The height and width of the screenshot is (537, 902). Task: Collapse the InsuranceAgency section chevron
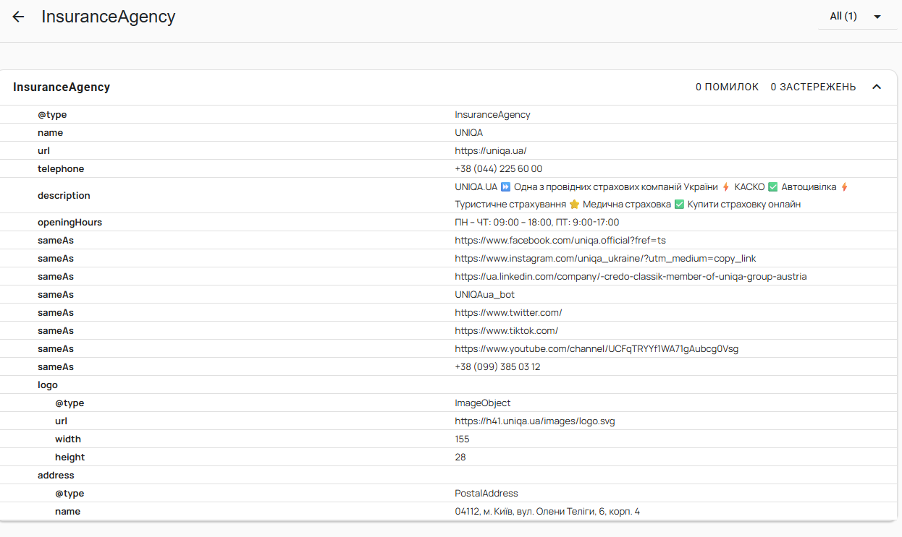pos(877,87)
